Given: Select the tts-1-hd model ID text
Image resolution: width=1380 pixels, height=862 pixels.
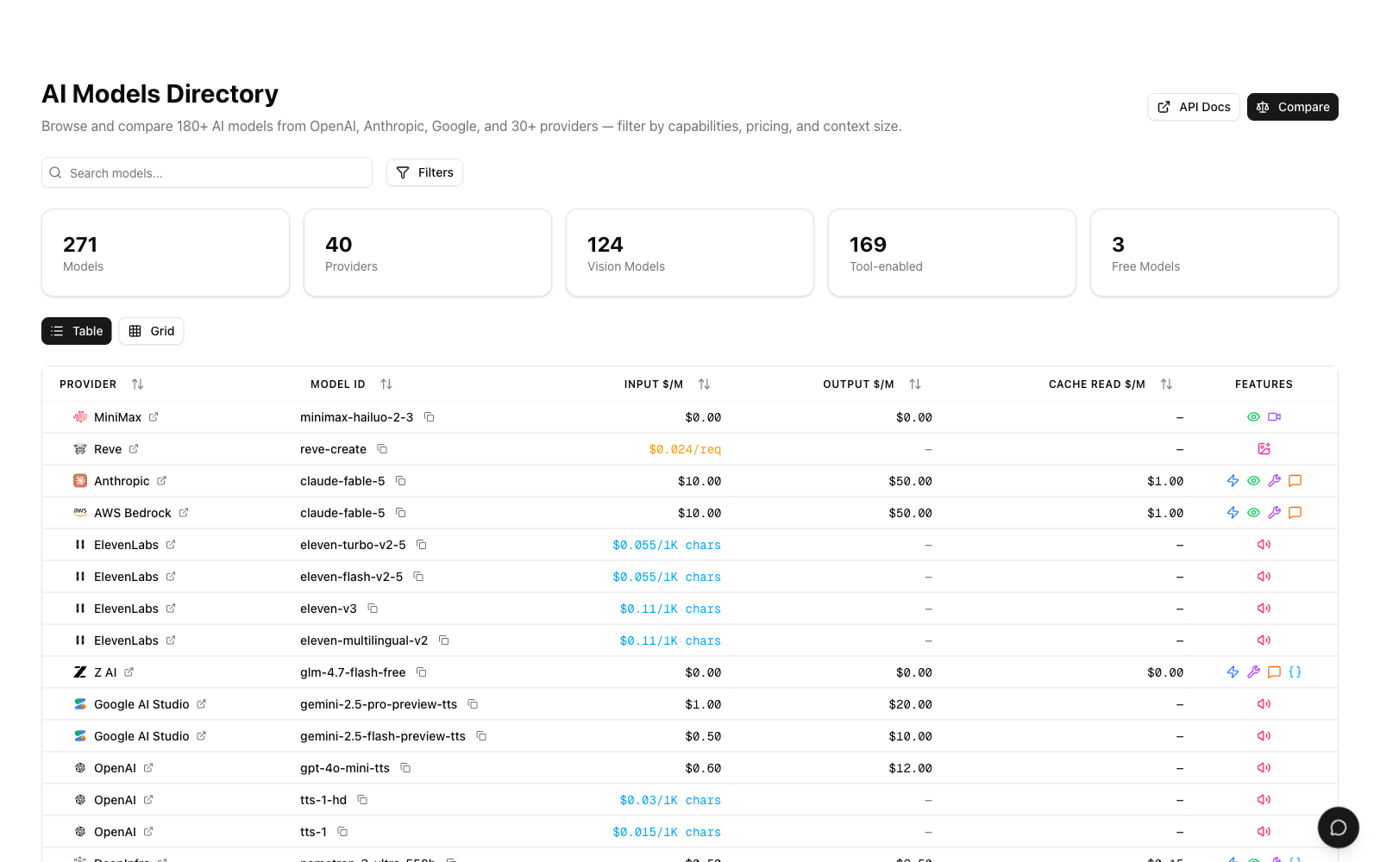Looking at the screenshot, I should pos(323,800).
